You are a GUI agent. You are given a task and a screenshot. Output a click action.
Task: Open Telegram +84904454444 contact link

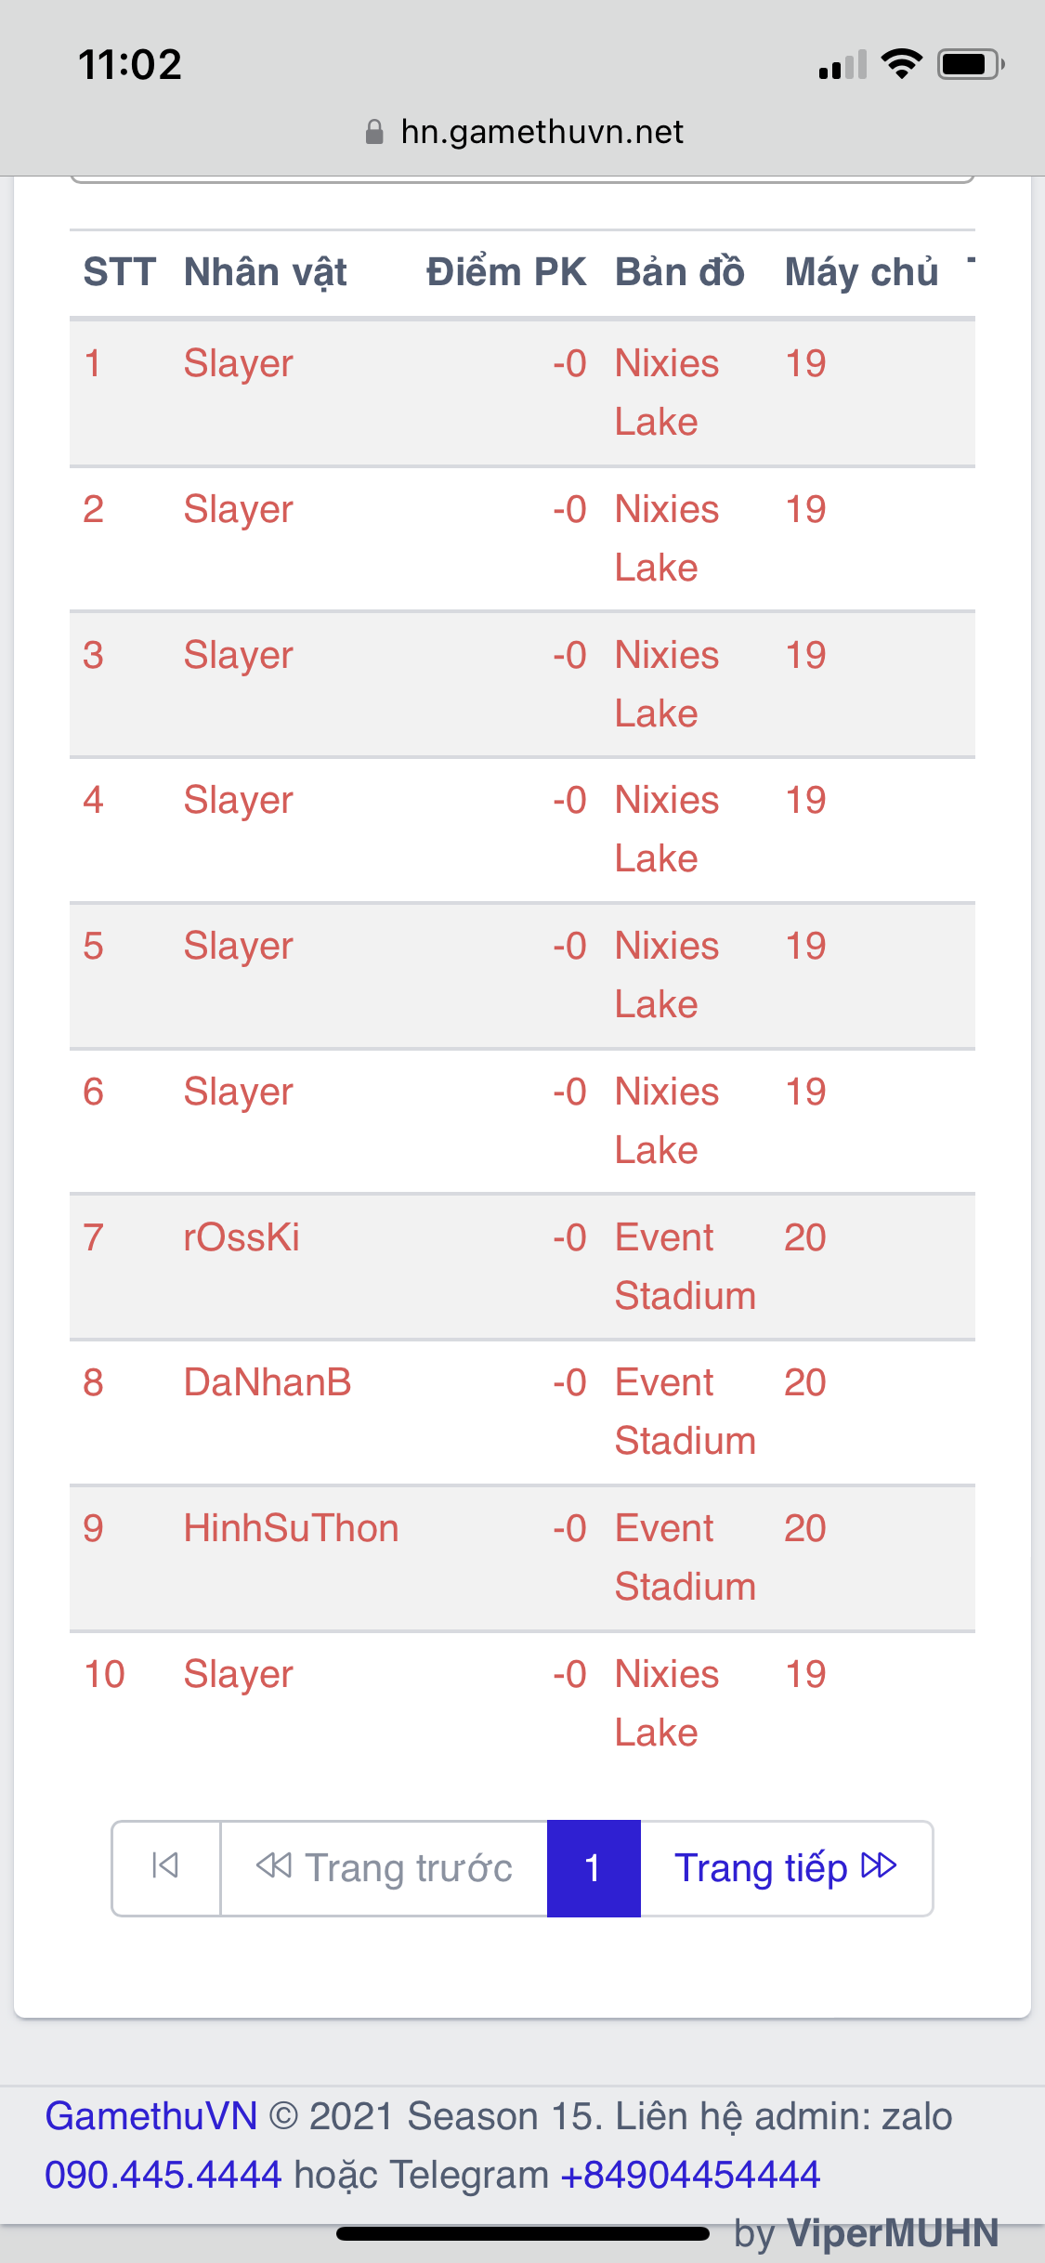coord(690,2175)
